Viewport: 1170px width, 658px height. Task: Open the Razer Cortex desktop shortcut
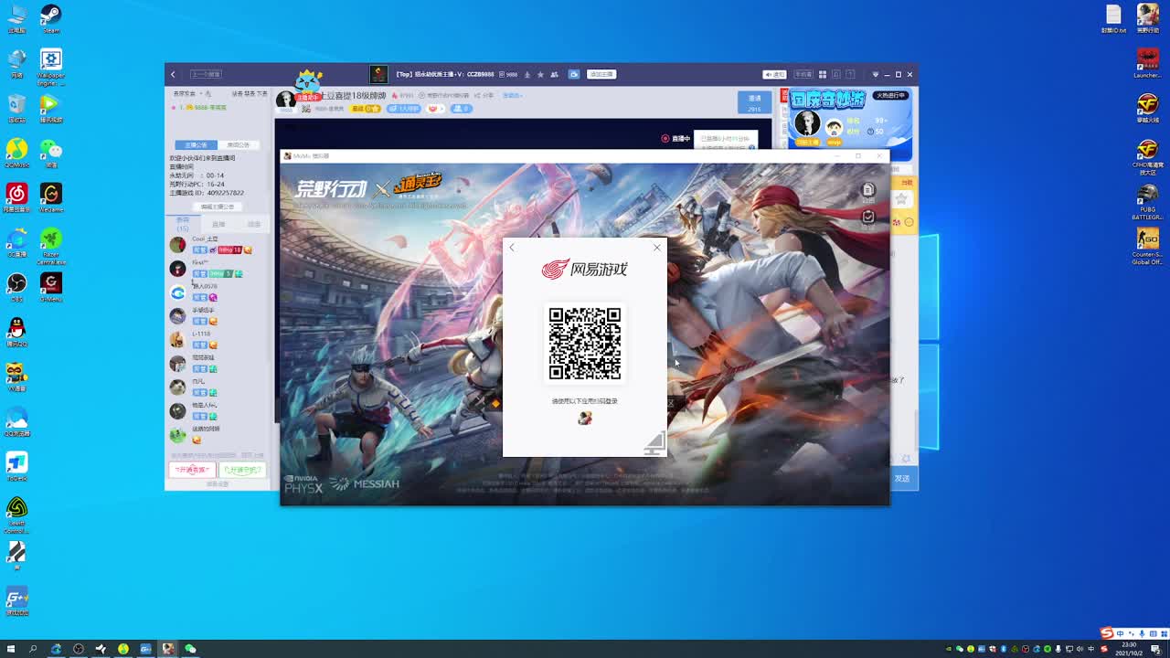pos(51,245)
